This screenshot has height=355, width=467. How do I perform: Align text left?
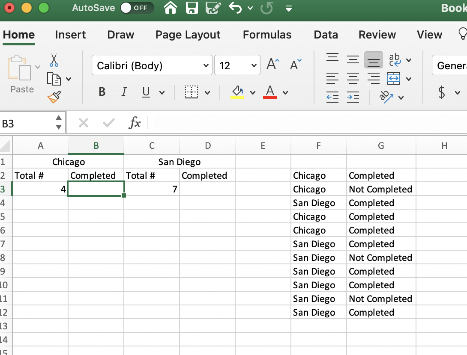click(x=332, y=78)
